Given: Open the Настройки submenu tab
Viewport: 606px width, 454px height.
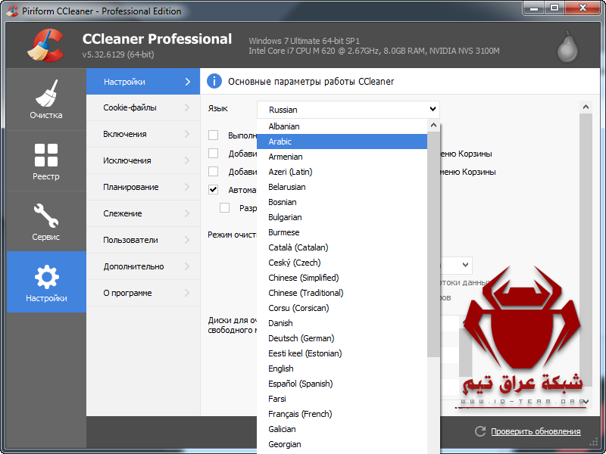Looking at the screenshot, I should [x=143, y=82].
